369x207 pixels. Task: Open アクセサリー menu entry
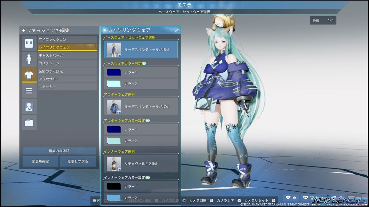(67, 79)
